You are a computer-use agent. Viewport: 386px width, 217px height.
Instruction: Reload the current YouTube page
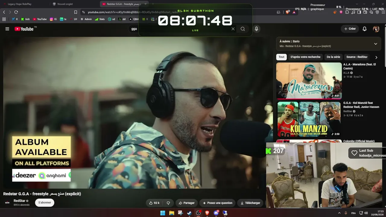16,12
